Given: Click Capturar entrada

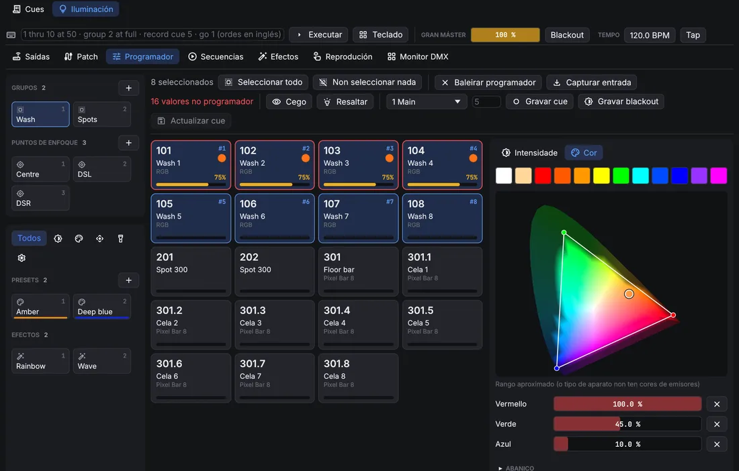Looking at the screenshot, I should tap(592, 83).
